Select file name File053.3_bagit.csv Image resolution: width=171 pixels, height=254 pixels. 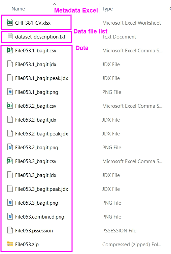pos(36,161)
